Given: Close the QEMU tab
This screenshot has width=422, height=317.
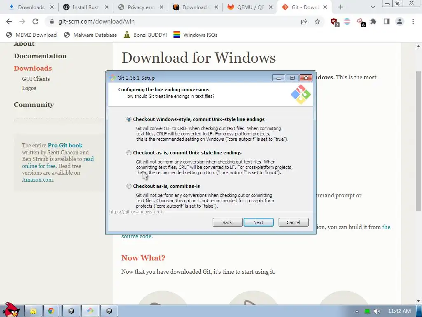Looking at the screenshot, I should (271, 7).
